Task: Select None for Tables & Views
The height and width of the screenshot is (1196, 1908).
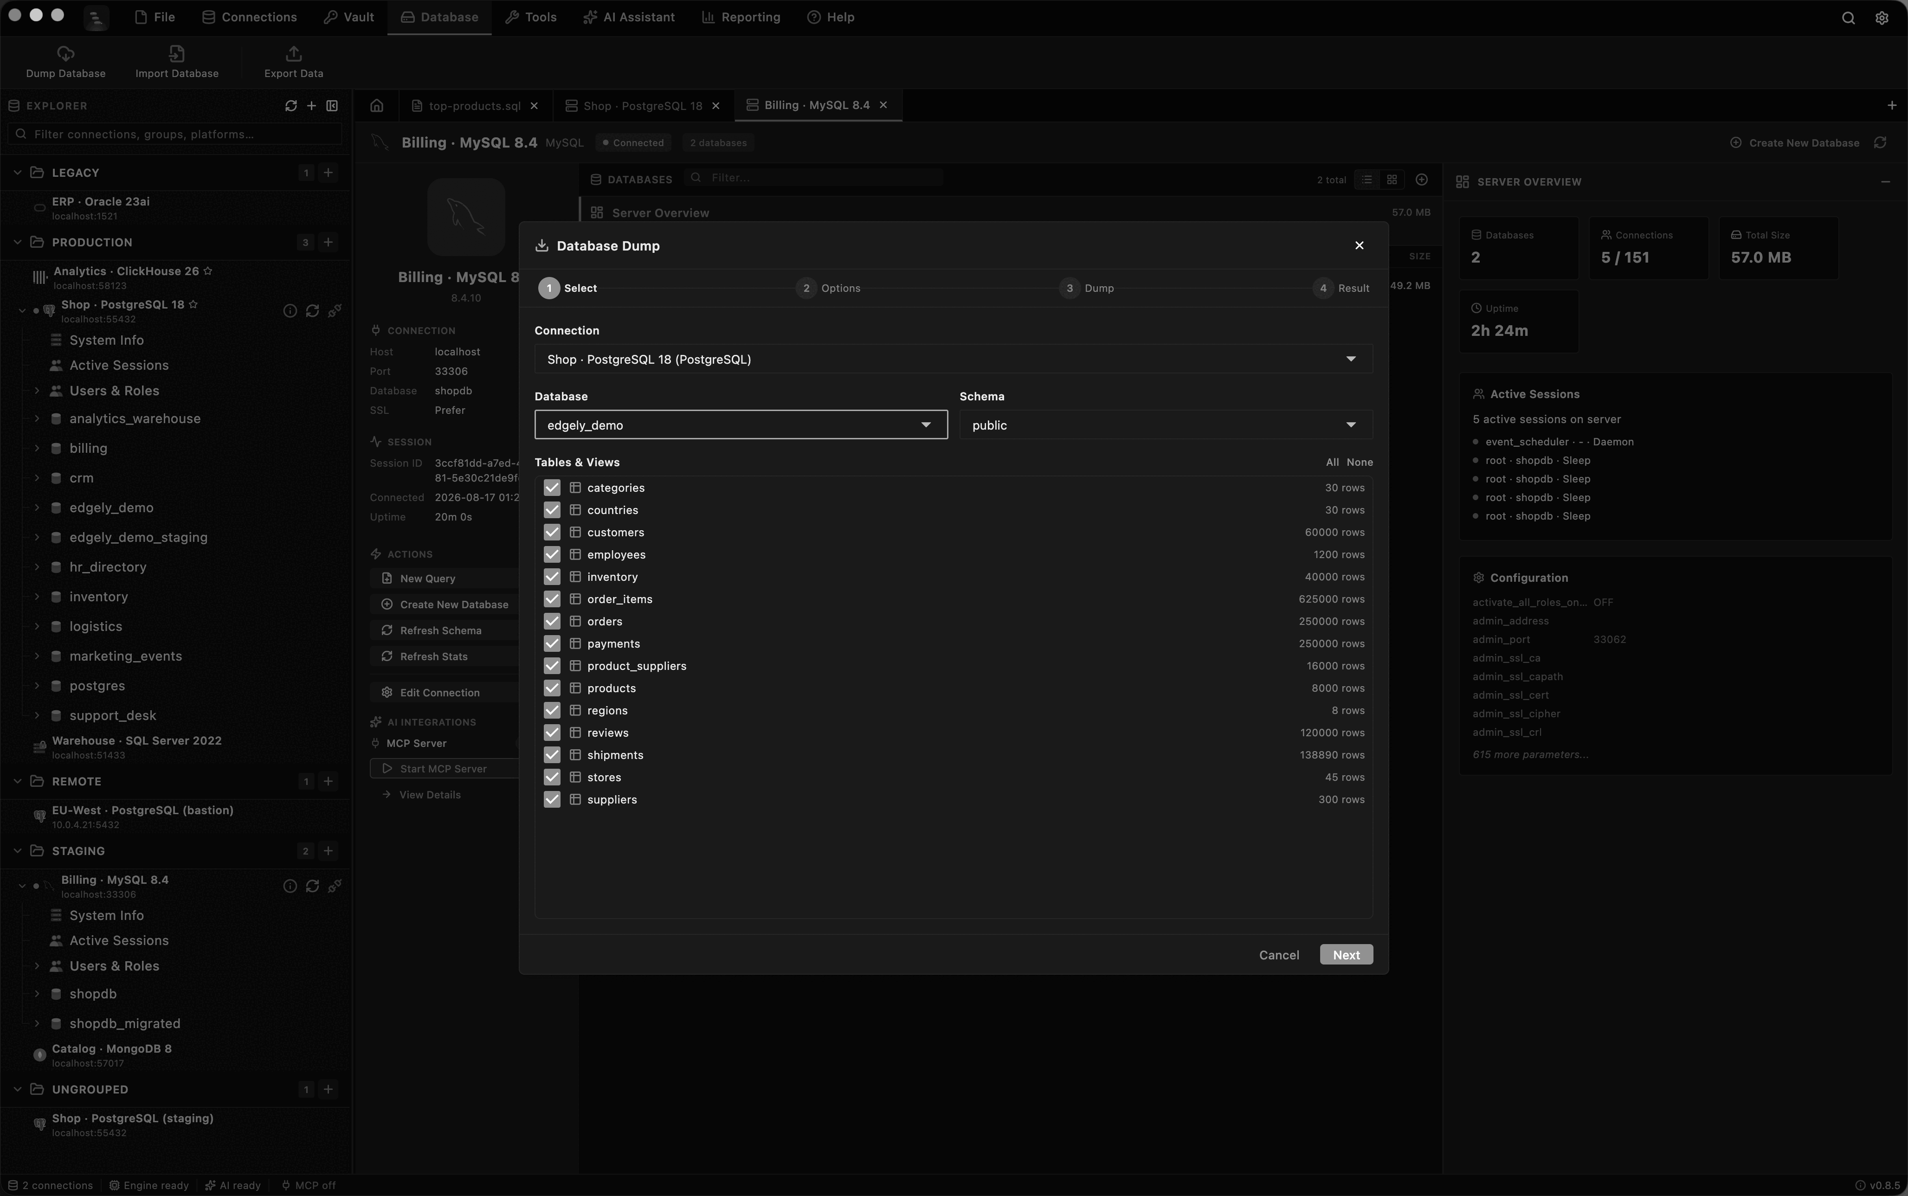Action: point(1359,463)
